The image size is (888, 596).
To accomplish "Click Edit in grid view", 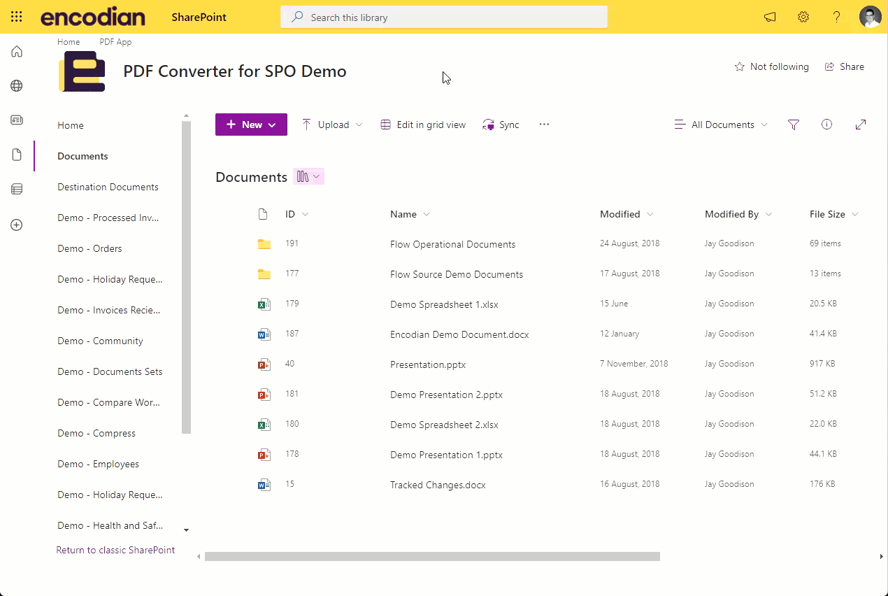I will pyautogui.click(x=423, y=125).
